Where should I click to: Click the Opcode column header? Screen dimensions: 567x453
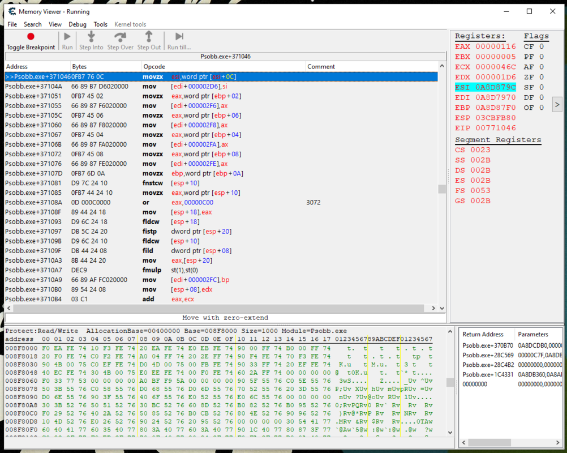coord(224,67)
